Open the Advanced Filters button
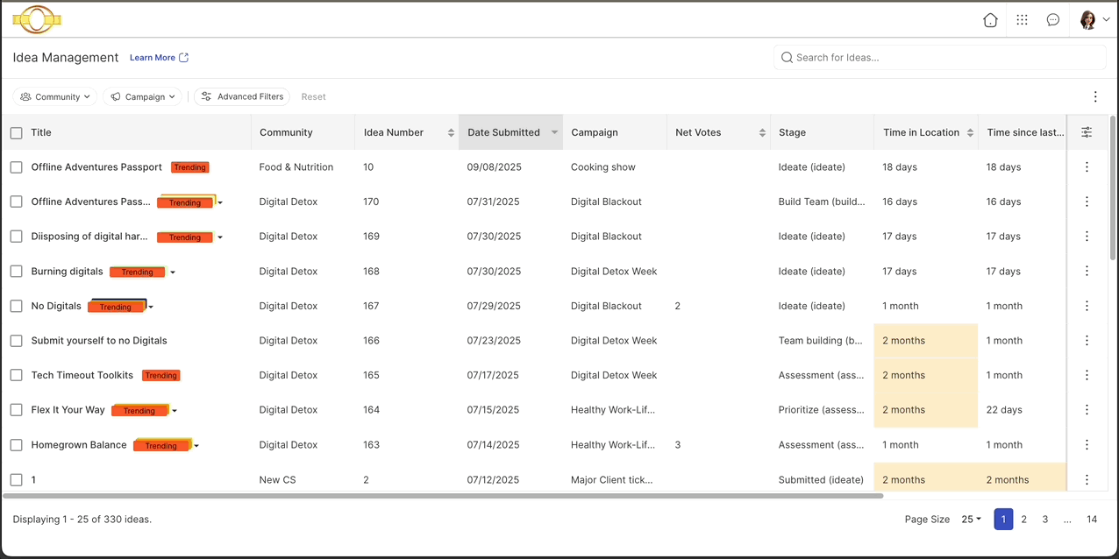1119x559 pixels. (x=242, y=97)
